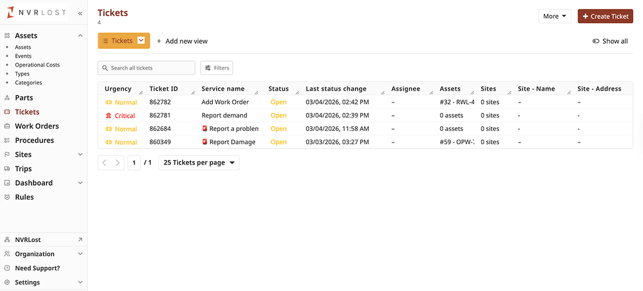
Task: Open the More dropdown menu
Action: tap(554, 16)
